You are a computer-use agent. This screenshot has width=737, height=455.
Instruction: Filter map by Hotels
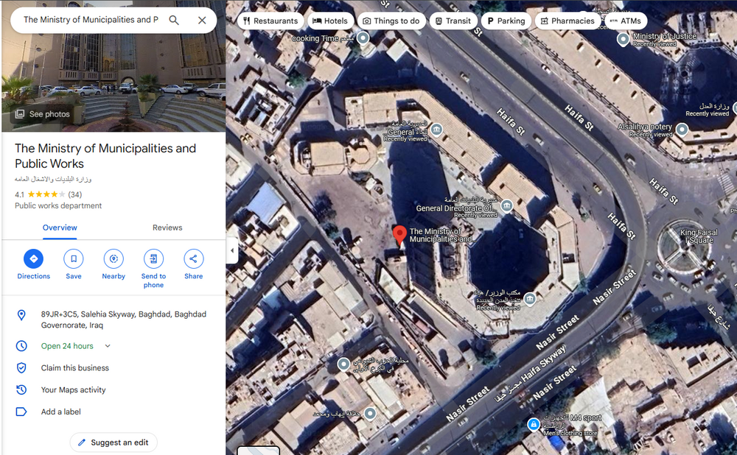point(330,21)
